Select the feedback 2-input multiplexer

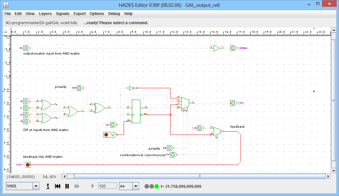click(217, 131)
